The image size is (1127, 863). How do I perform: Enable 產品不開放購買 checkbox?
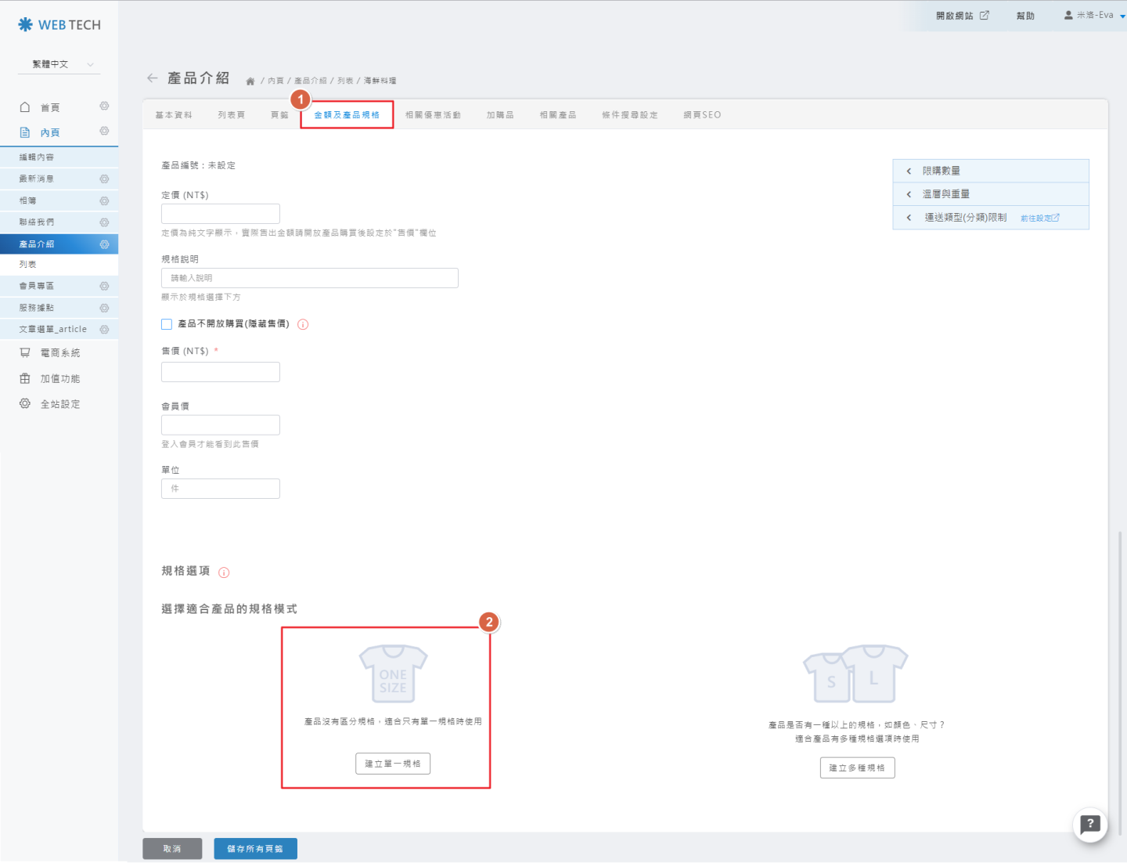pos(167,324)
